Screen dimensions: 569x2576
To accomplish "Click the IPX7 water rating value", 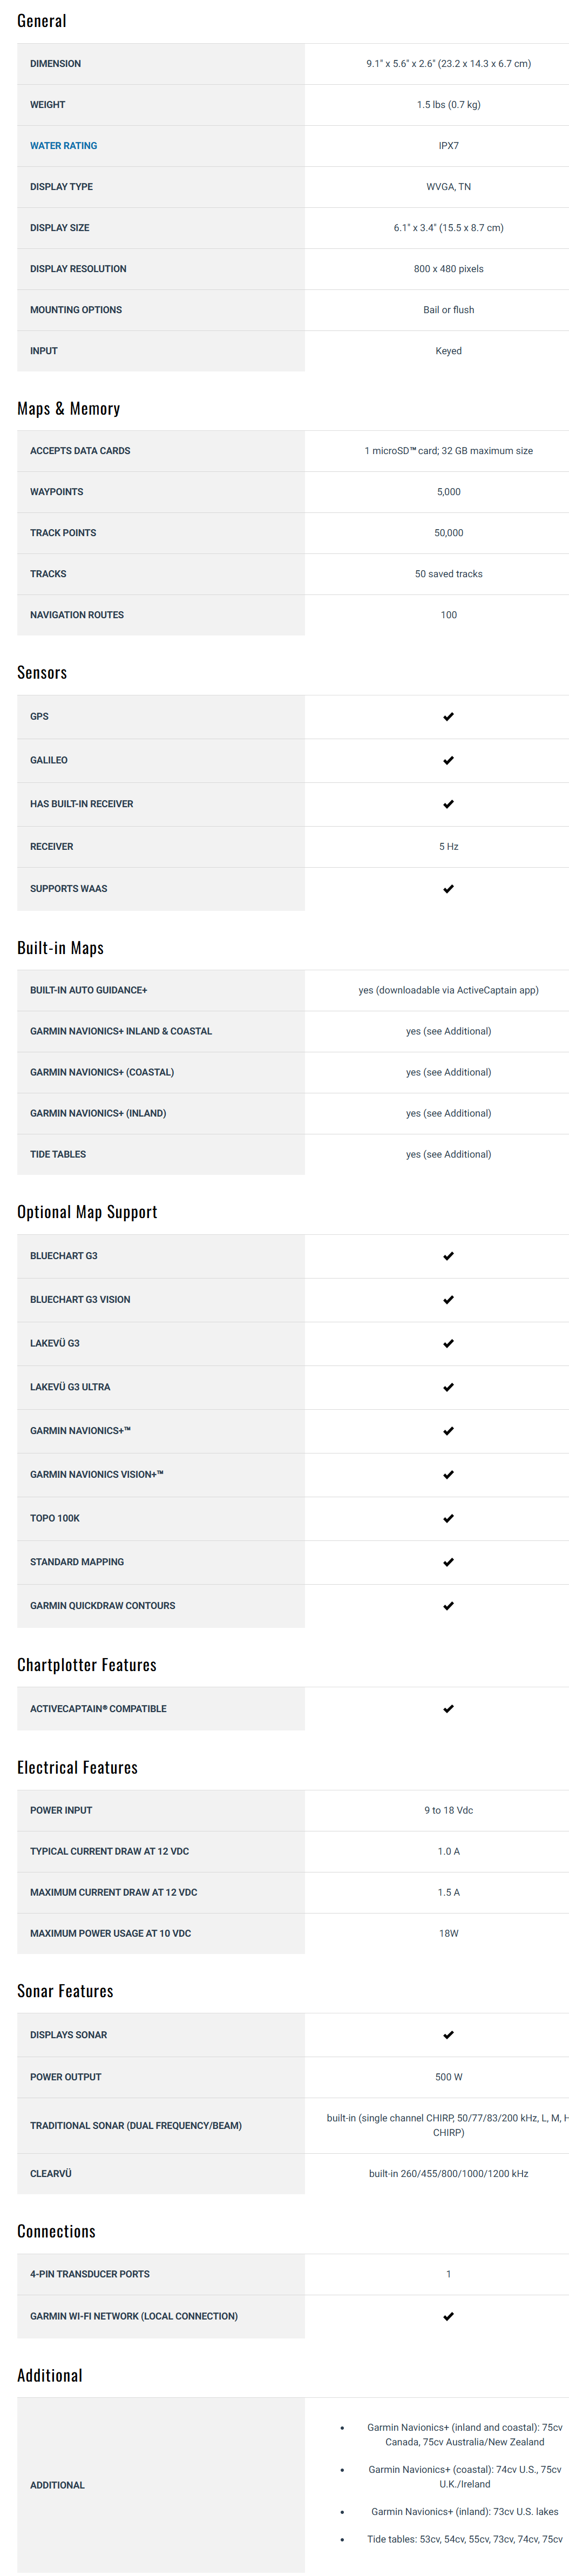I will click(x=448, y=146).
